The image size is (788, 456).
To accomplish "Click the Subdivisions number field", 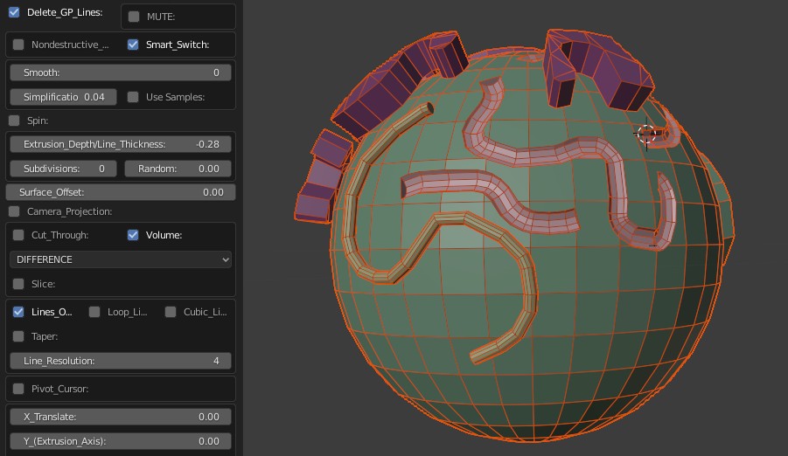I will coord(64,169).
